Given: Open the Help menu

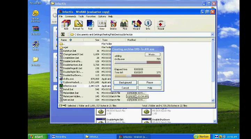Looking at the screenshot, I should (111, 16).
